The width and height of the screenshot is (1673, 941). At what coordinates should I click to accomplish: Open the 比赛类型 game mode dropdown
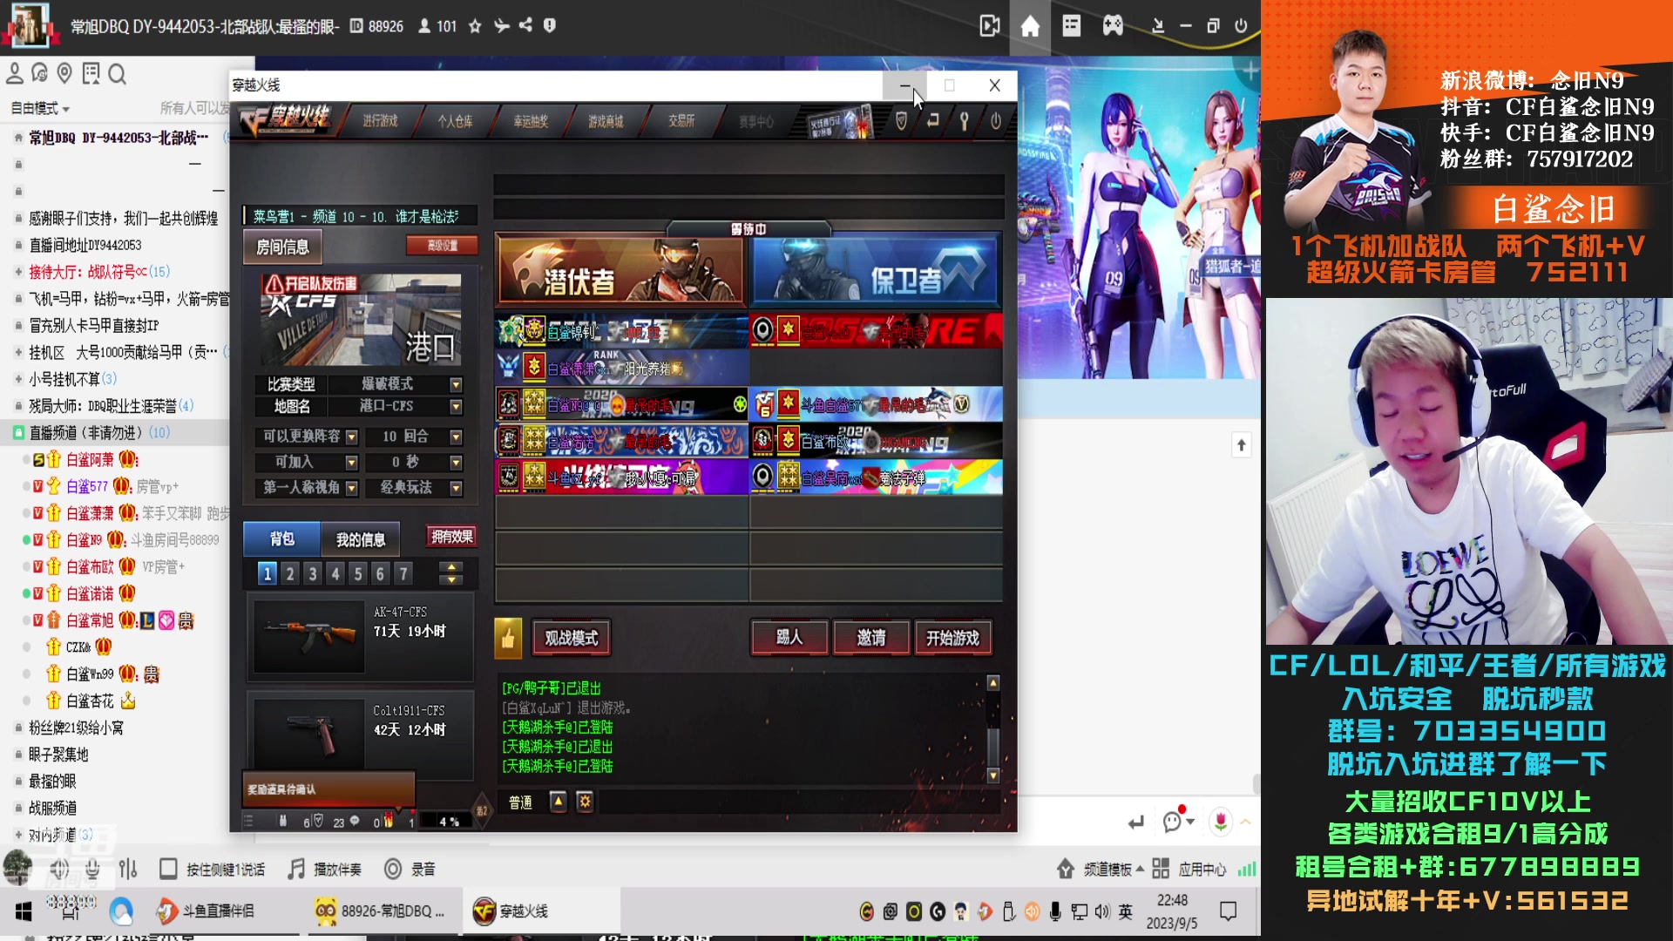point(455,384)
